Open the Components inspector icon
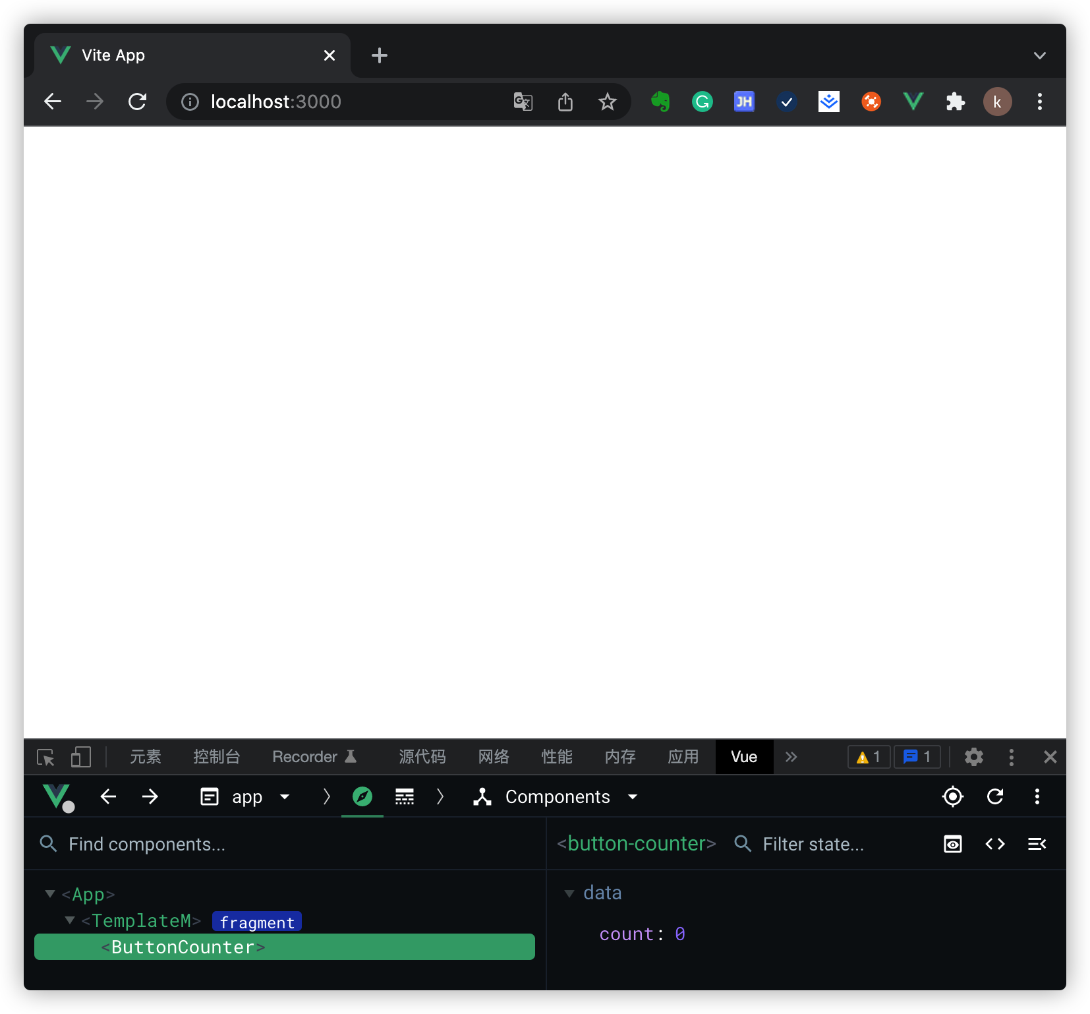 (362, 796)
